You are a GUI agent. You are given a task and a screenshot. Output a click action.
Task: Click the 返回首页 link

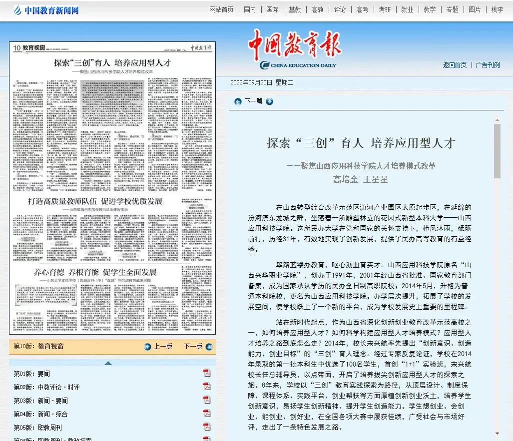(x=455, y=65)
